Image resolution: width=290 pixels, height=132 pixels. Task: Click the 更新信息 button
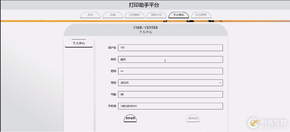pos(130,118)
